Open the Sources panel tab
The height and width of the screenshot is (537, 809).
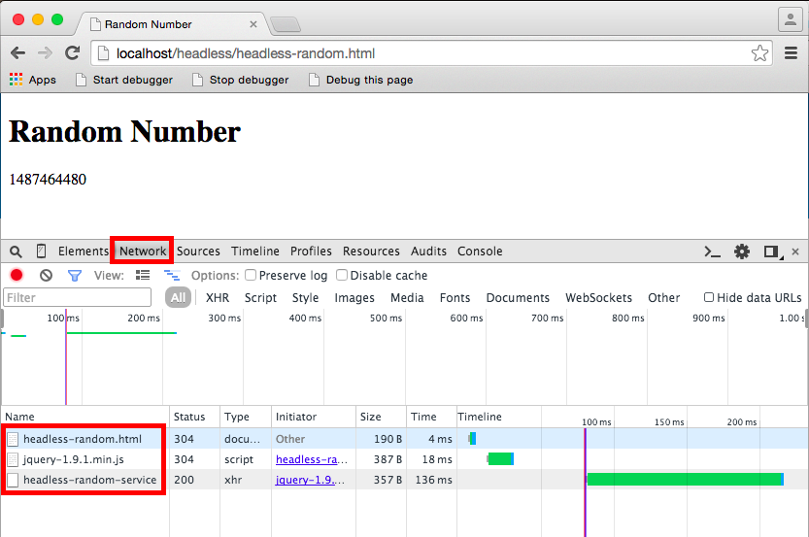click(x=198, y=252)
